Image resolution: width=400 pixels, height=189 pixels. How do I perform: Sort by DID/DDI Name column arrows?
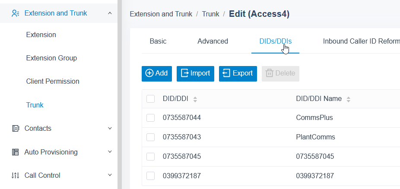pos(349,99)
